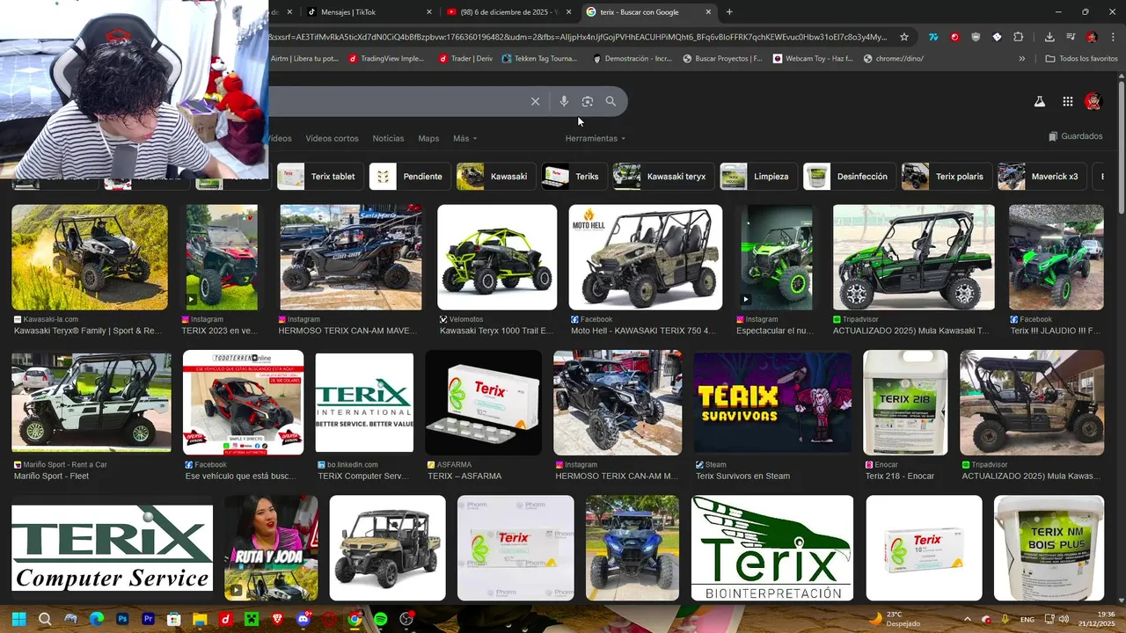Show hidden system tray icons

pos(967,619)
